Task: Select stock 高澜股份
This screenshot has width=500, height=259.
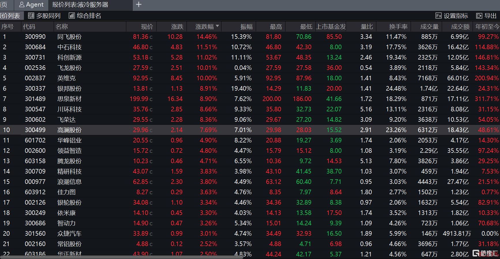Action: point(69,130)
